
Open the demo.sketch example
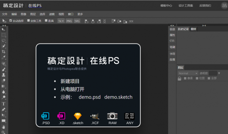pos(118,97)
